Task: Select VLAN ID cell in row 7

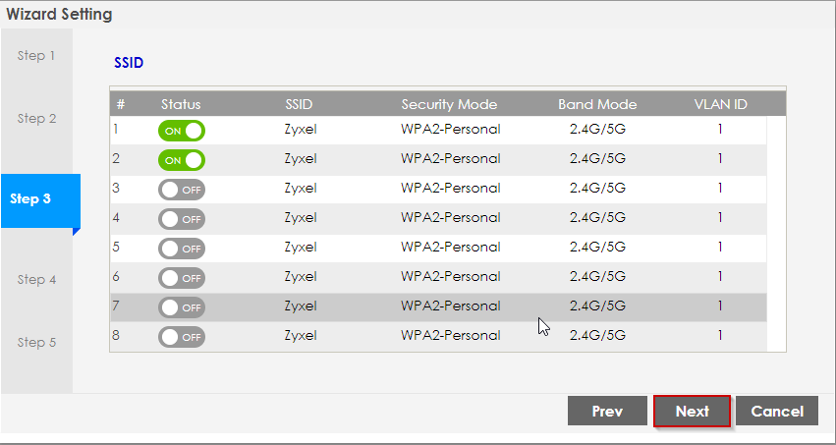Action: point(719,306)
